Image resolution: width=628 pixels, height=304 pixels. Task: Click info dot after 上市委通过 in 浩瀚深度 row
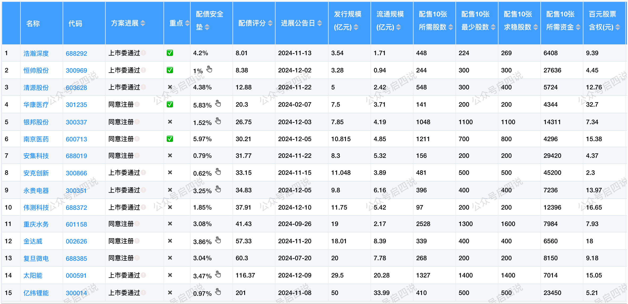(144, 53)
